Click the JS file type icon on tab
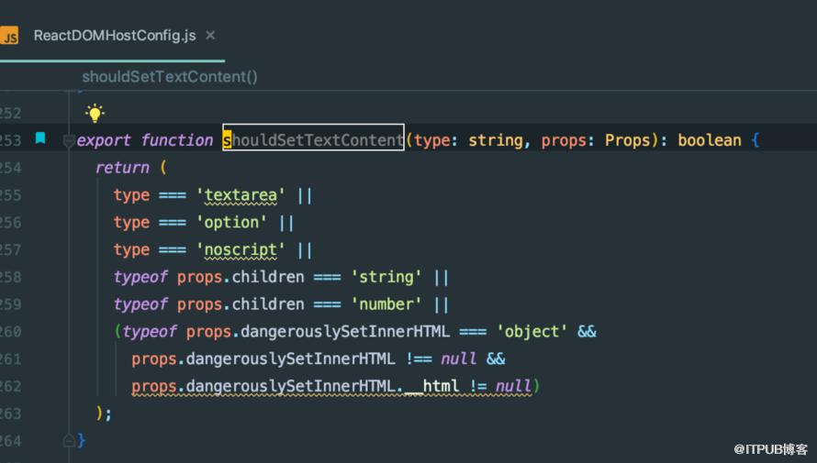The height and width of the screenshot is (463, 817). coord(9,36)
